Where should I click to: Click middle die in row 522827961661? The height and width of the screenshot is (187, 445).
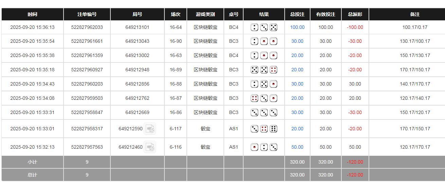(x=264, y=41)
